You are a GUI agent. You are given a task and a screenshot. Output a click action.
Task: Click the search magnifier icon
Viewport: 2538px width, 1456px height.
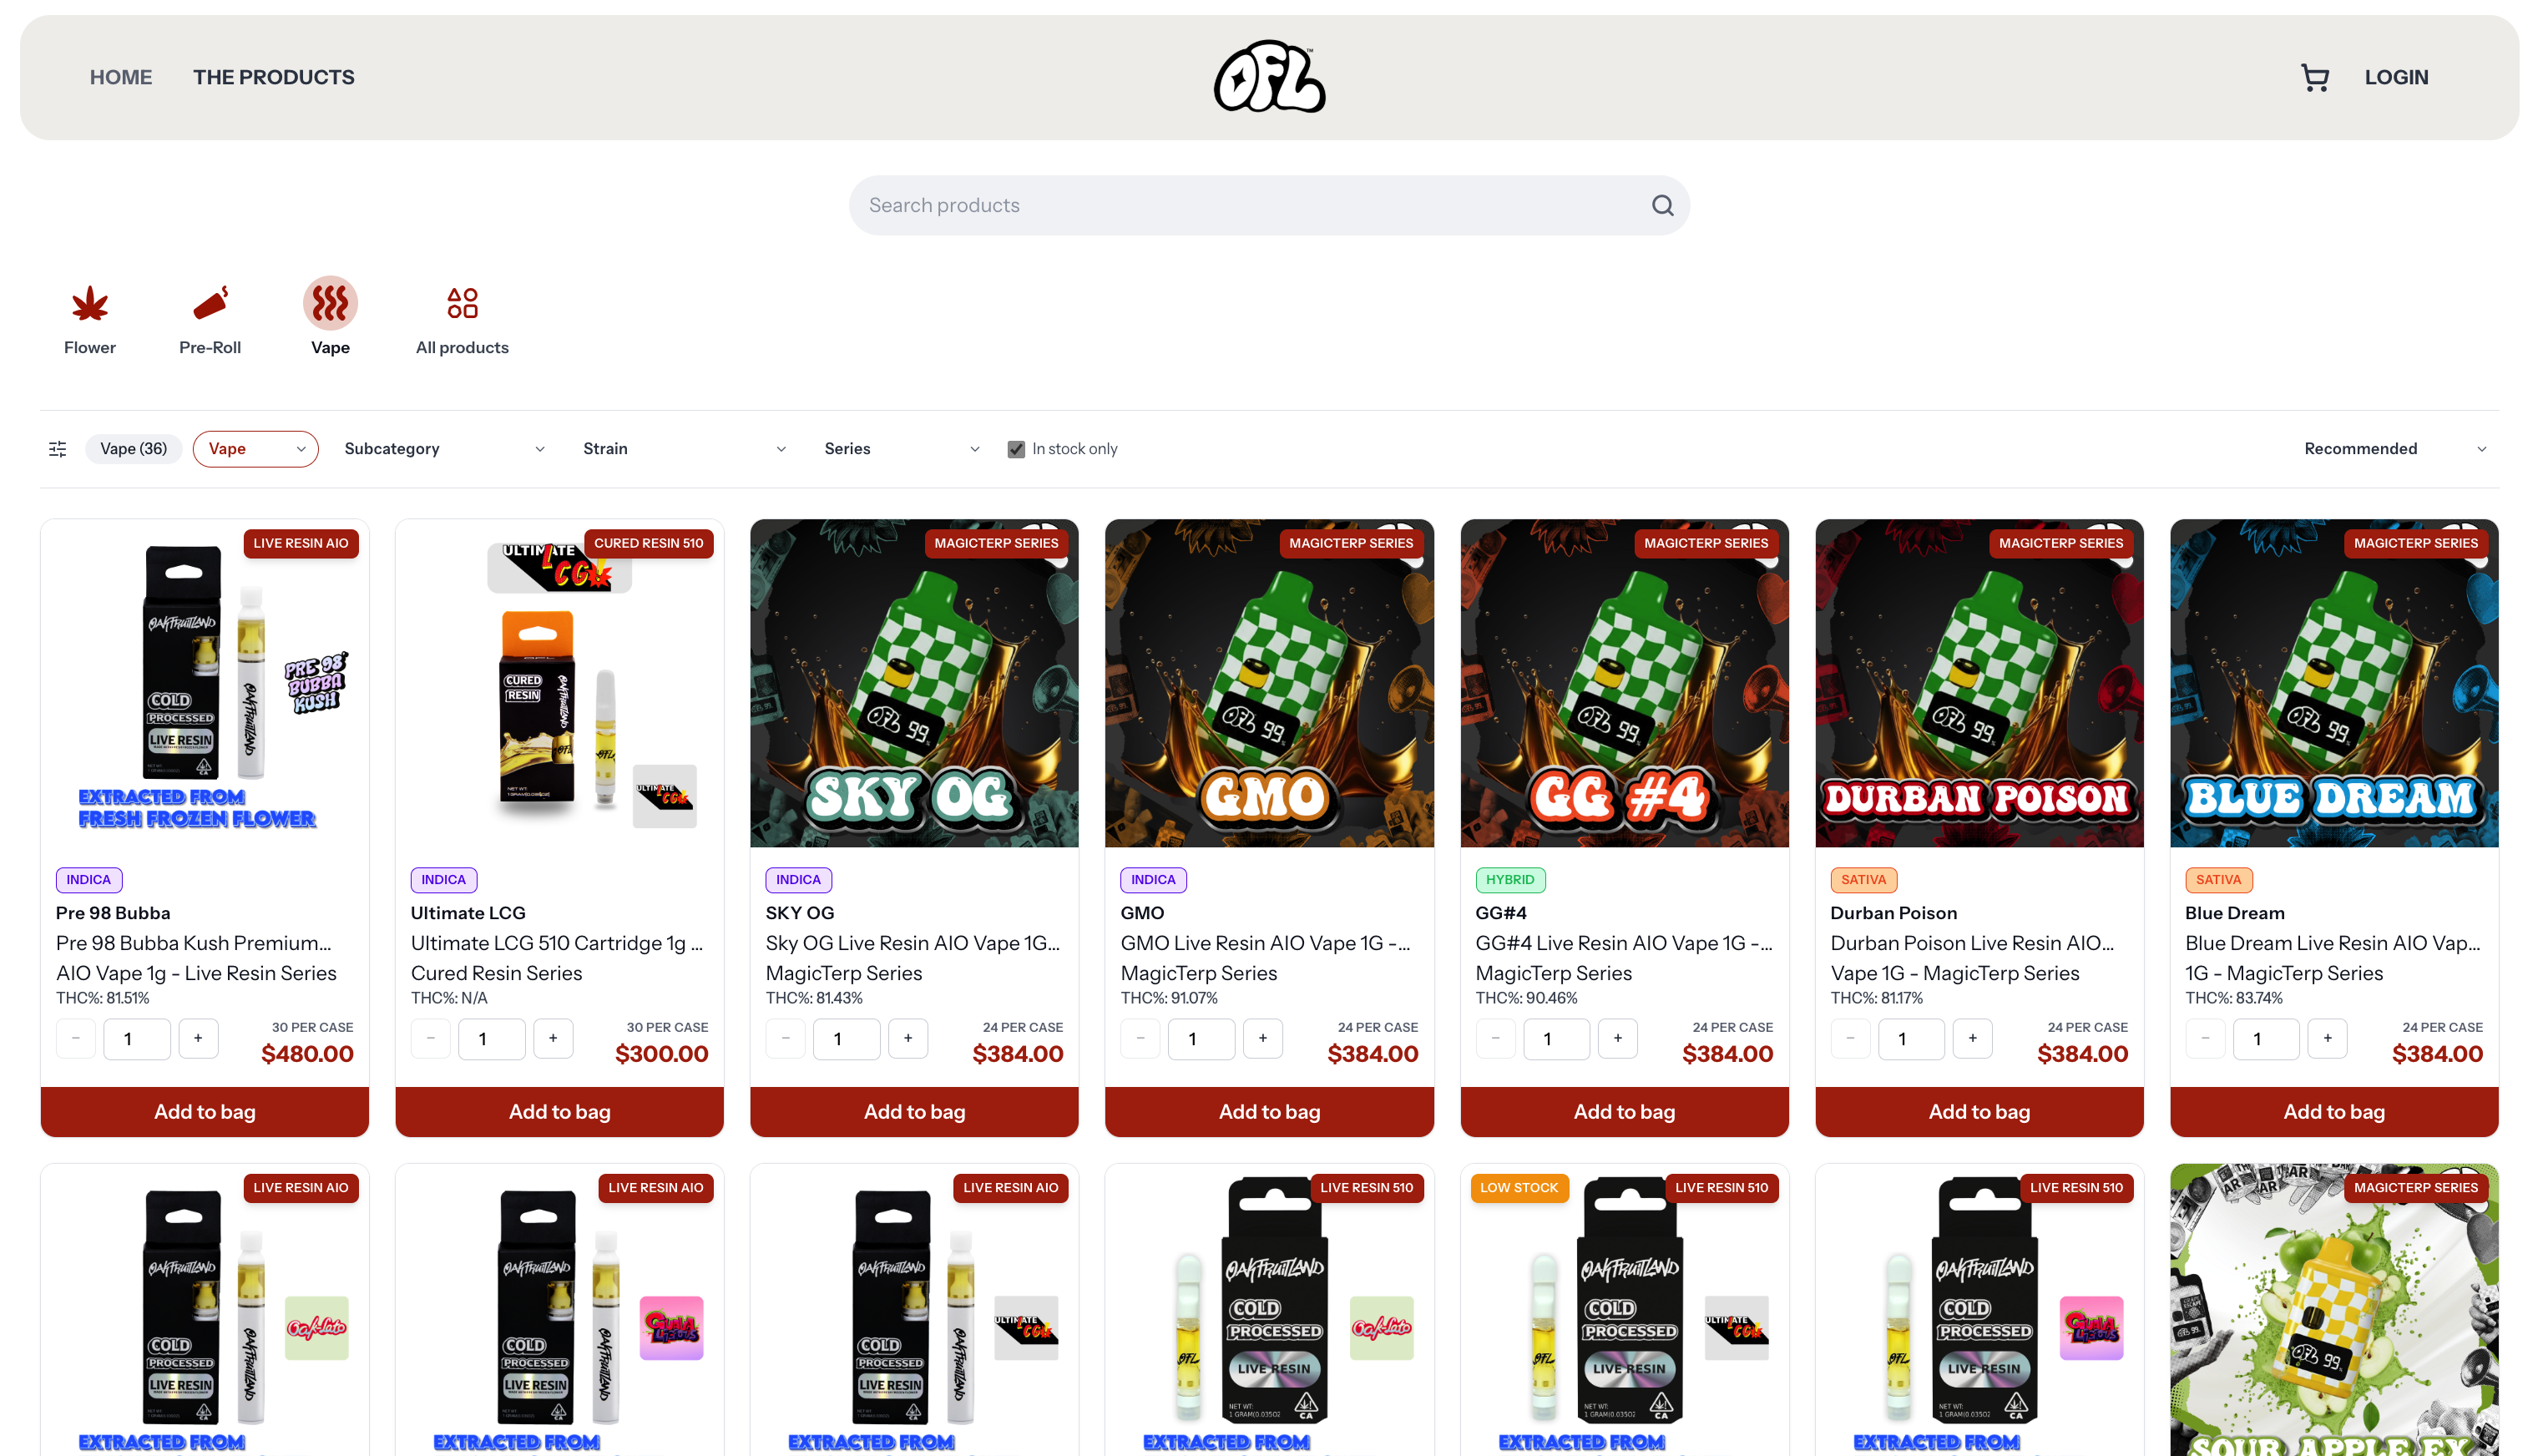[1662, 205]
